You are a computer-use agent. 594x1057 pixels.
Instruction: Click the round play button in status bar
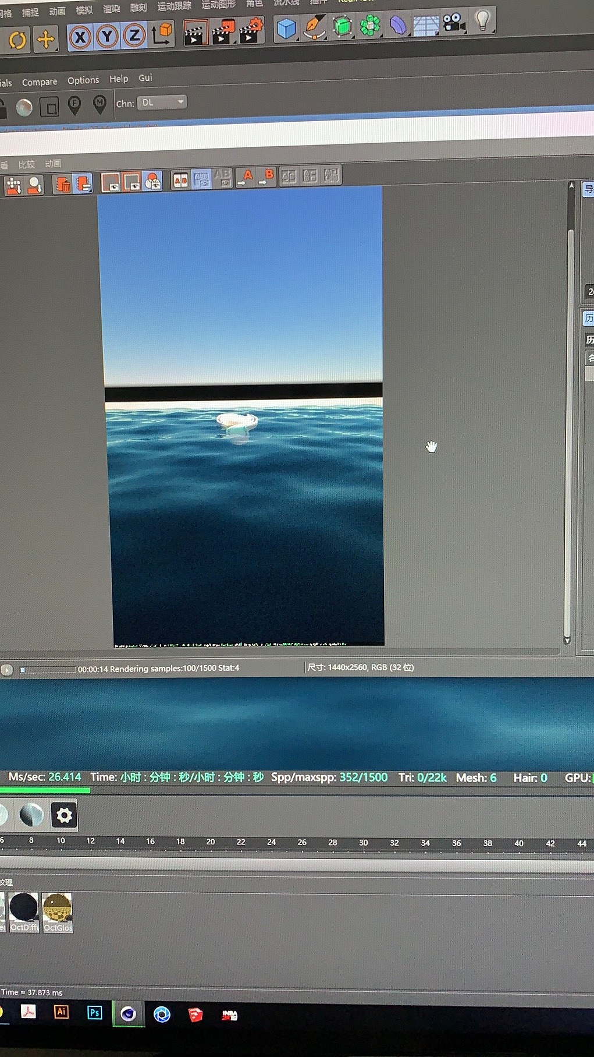[x=7, y=670]
